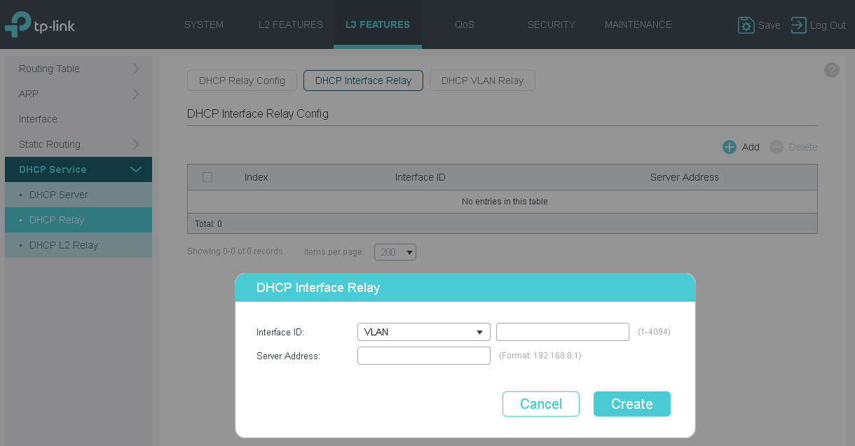Click the Index column header
Screen dimensions: 855x446
[256, 177]
